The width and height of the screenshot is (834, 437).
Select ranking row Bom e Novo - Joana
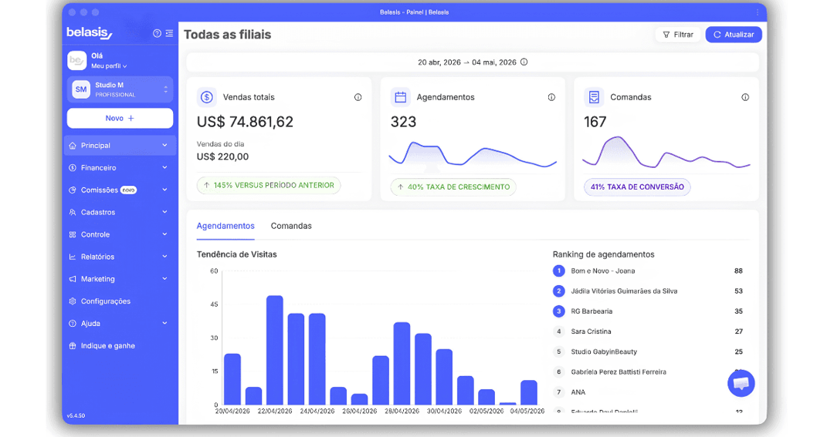[x=648, y=271]
